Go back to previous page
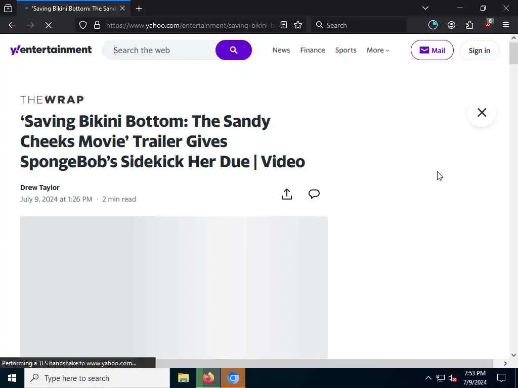 point(12,25)
